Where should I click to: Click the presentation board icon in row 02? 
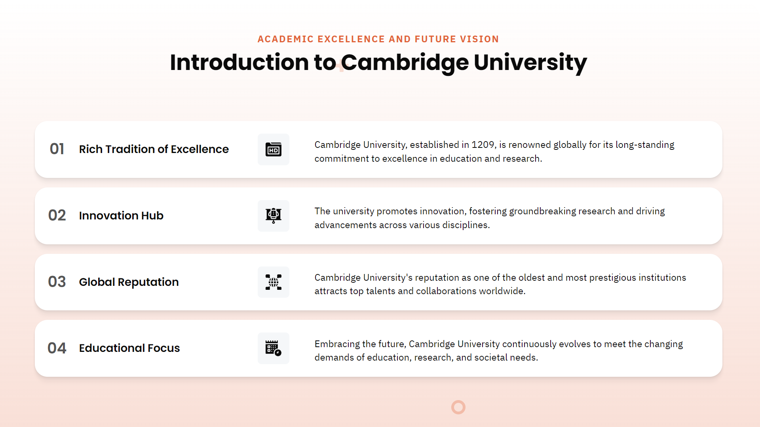coord(274,216)
